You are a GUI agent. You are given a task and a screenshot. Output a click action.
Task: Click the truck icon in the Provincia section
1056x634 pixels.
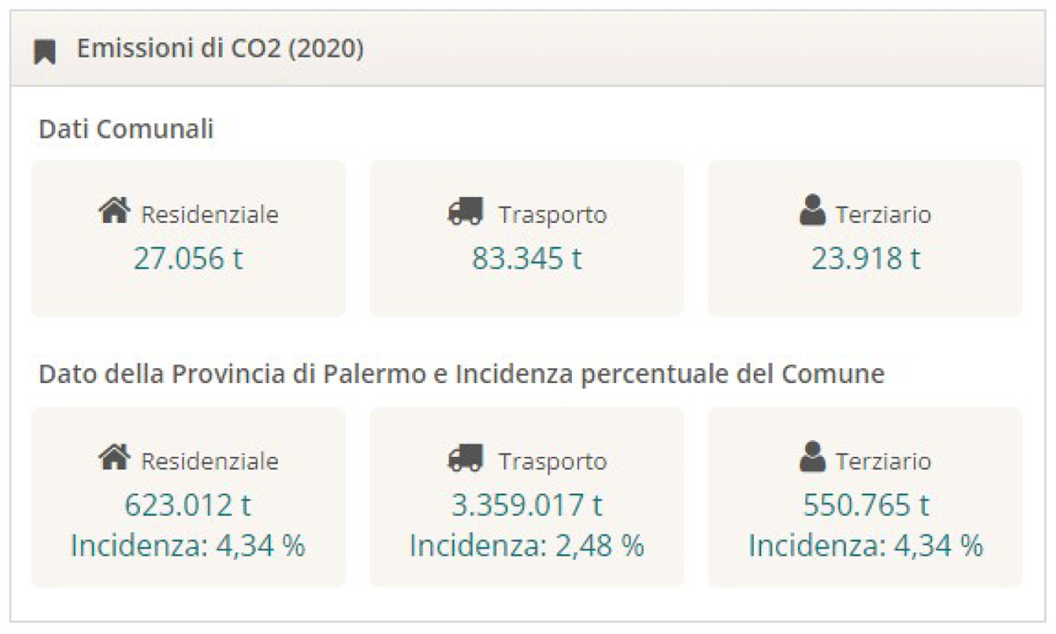click(466, 459)
